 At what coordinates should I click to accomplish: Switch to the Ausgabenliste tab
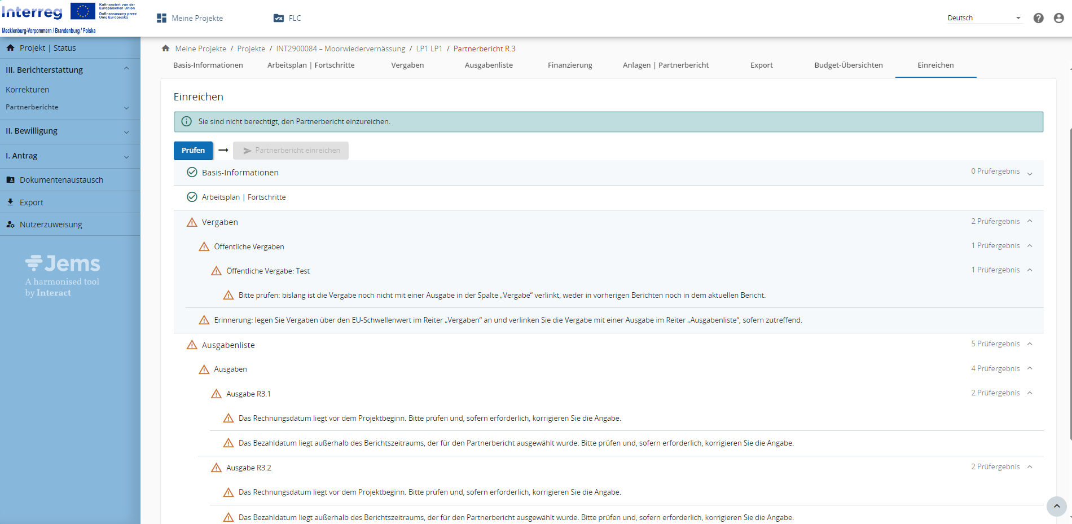tap(489, 65)
